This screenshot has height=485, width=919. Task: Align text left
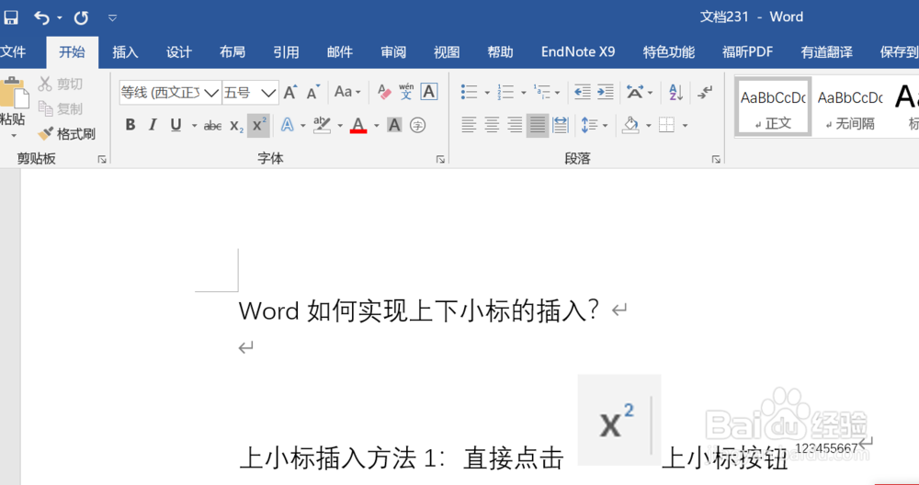point(469,125)
